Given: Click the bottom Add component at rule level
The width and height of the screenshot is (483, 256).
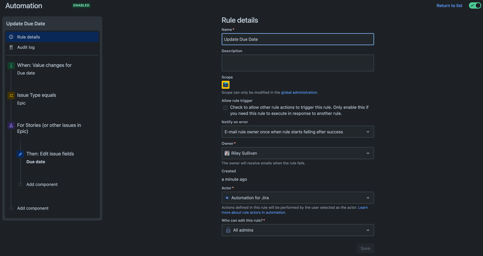Looking at the screenshot, I should 32,208.
